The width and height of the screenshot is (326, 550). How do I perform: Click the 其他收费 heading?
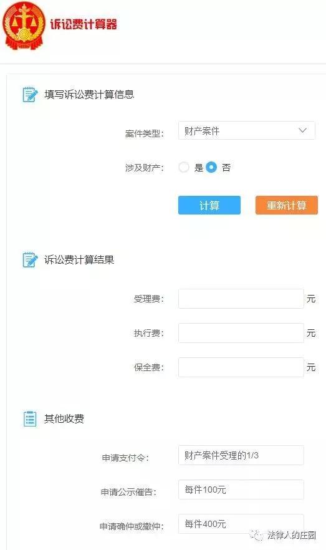(x=64, y=418)
